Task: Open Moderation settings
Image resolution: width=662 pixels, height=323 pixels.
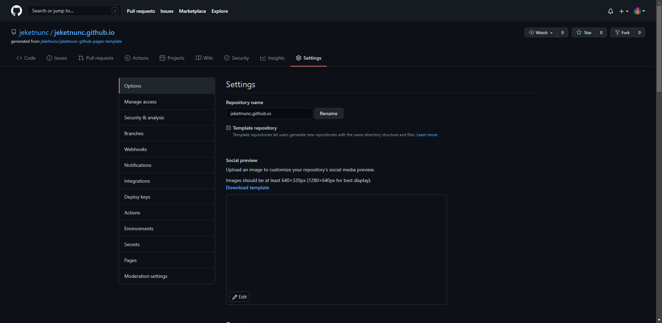Action: (167, 276)
